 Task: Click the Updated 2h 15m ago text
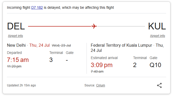(x=21, y=85)
